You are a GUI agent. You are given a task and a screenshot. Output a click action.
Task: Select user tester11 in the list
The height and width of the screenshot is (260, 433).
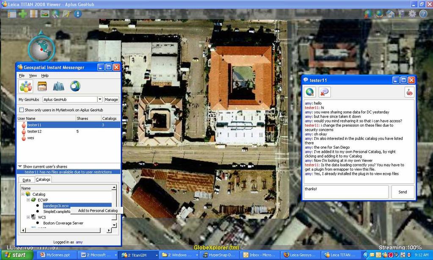pos(69,125)
